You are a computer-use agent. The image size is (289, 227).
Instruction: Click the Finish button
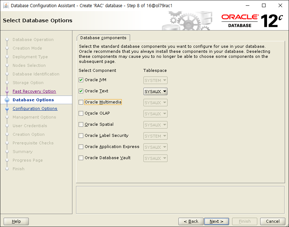245,221
